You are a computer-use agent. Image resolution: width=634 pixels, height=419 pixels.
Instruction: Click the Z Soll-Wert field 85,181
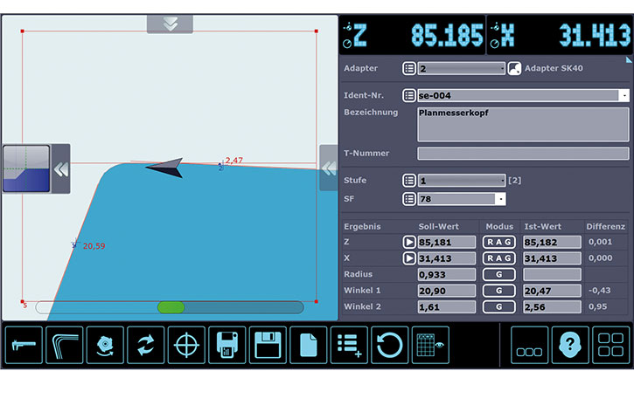click(447, 242)
